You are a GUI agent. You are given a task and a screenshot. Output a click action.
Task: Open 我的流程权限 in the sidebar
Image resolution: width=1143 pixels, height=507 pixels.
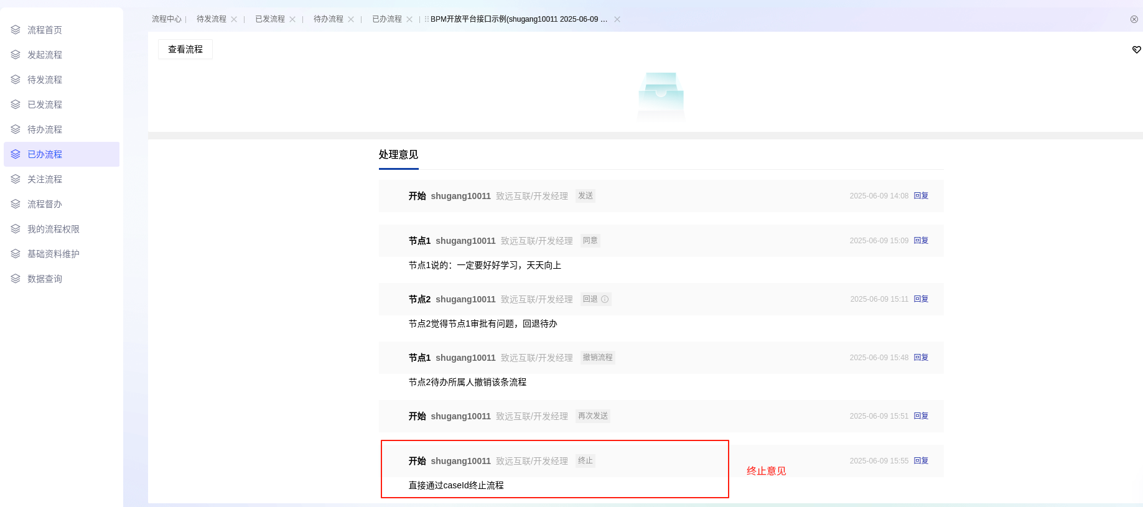pyautogui.click(x=54, y=229)
